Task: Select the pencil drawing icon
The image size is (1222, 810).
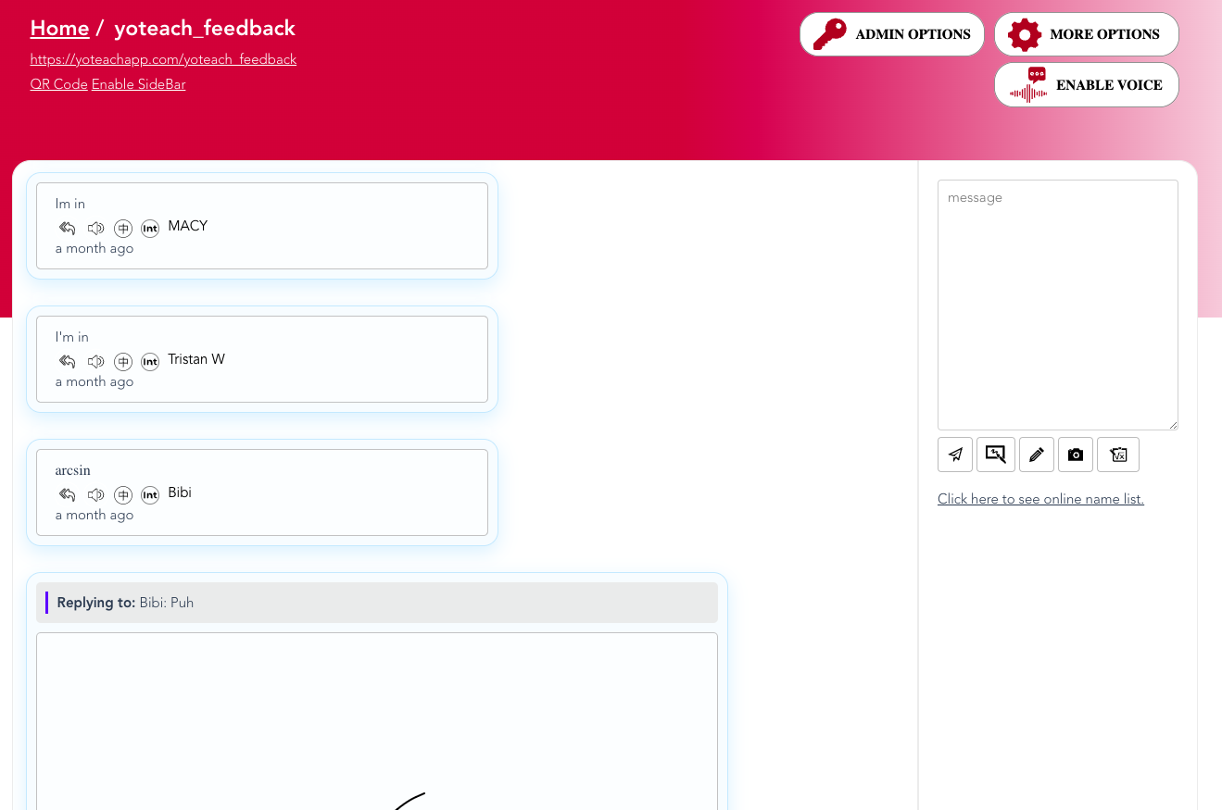Action: pyautogui.click(x=1036, y=455)
